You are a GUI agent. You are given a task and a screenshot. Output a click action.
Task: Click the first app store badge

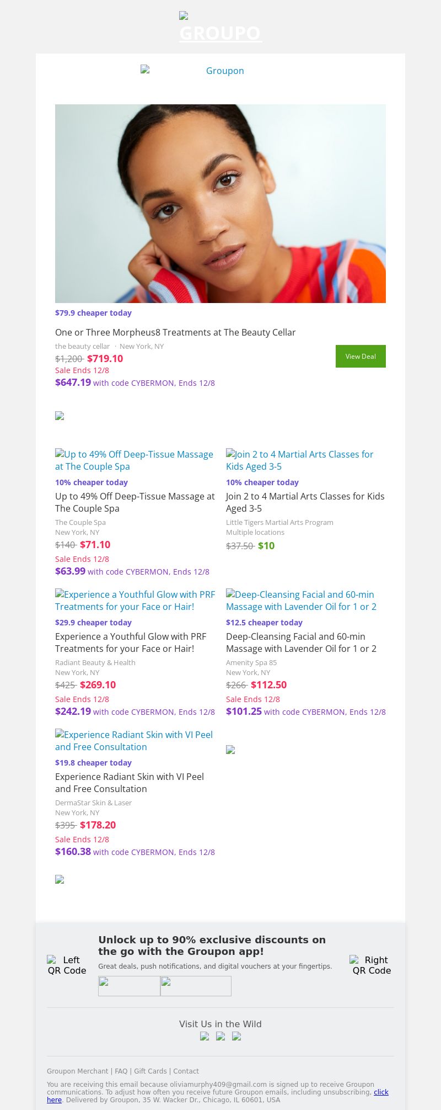[129, 986]
